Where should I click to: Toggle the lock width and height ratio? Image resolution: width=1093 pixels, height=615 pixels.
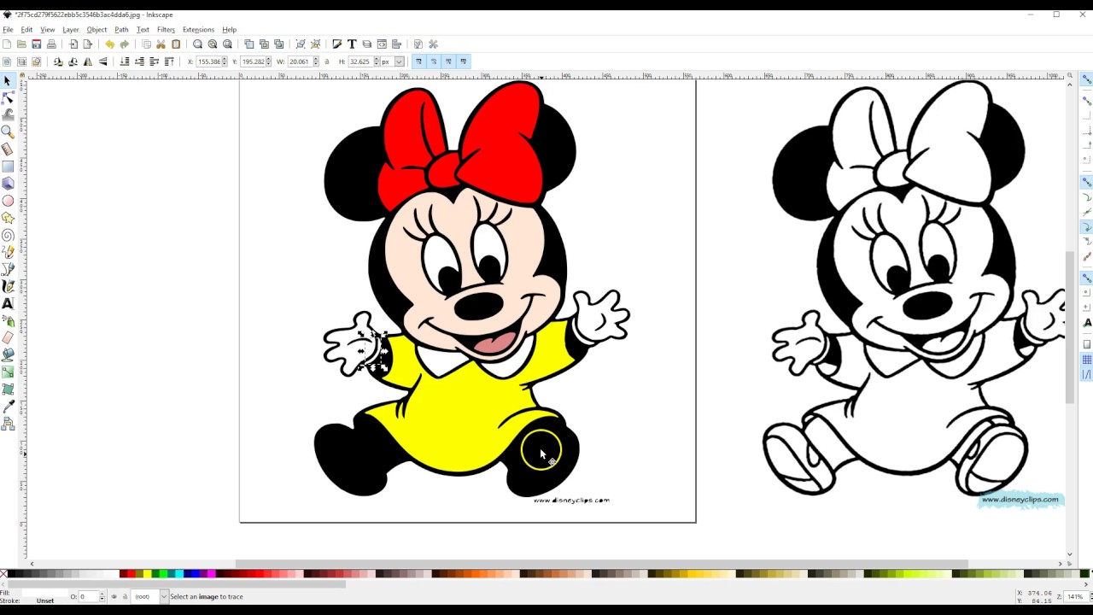pos(328,61)
